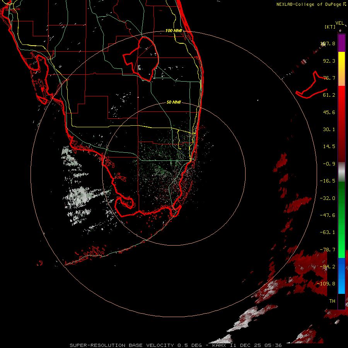Select the 92.3 scale value

329,61
